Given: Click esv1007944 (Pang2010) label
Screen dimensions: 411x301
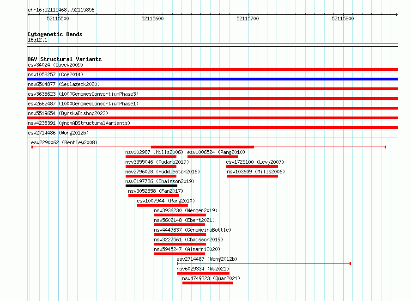Looking at the screenshot, I should [x=166, y=201].
